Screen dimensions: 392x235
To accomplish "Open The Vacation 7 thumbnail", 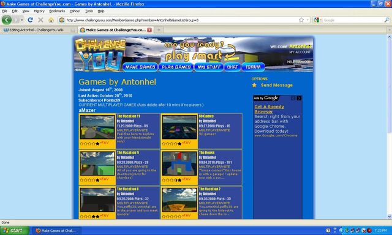I will pos(179,200).
